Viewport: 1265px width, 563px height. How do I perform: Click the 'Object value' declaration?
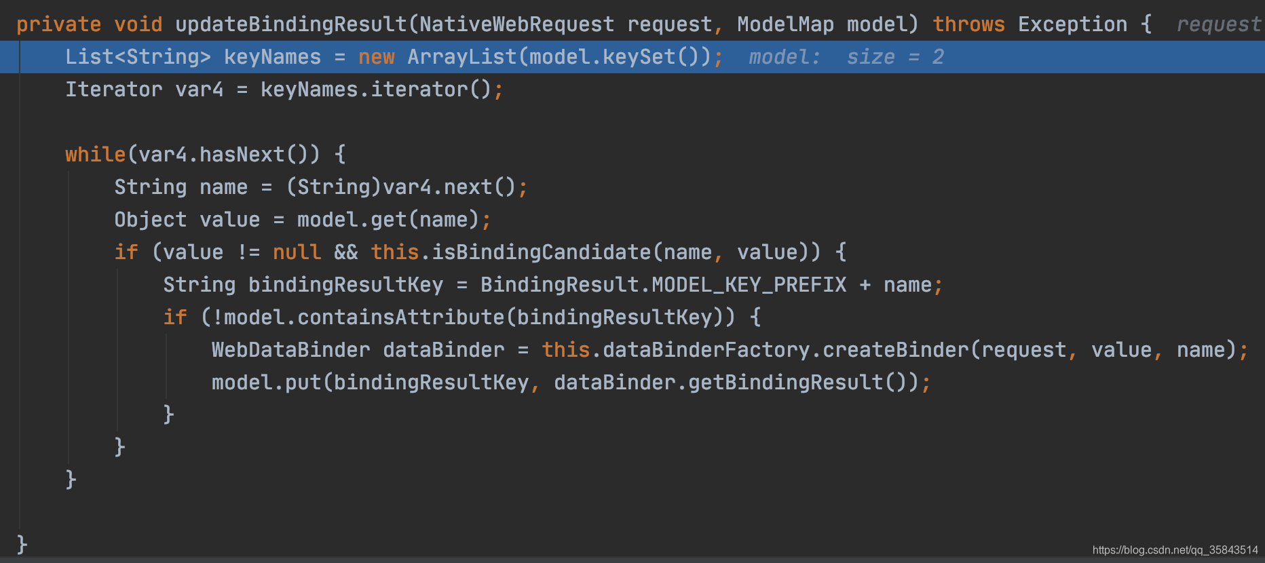[x=187, y=220]
